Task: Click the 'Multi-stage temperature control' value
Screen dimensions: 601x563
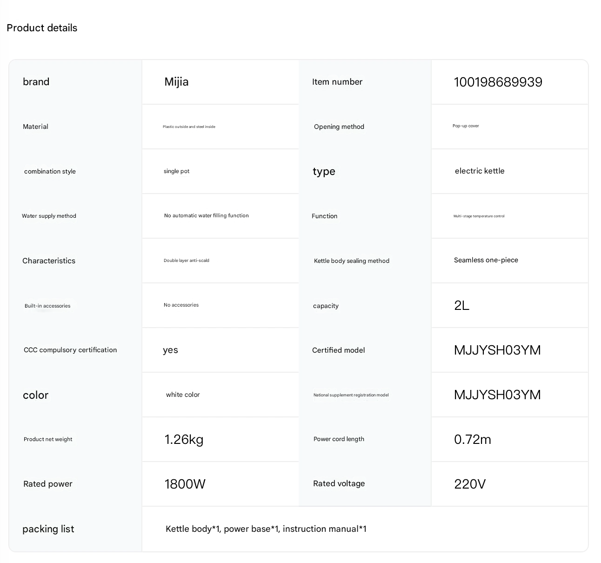Action: pyautogui.click(x=479, y=216)
